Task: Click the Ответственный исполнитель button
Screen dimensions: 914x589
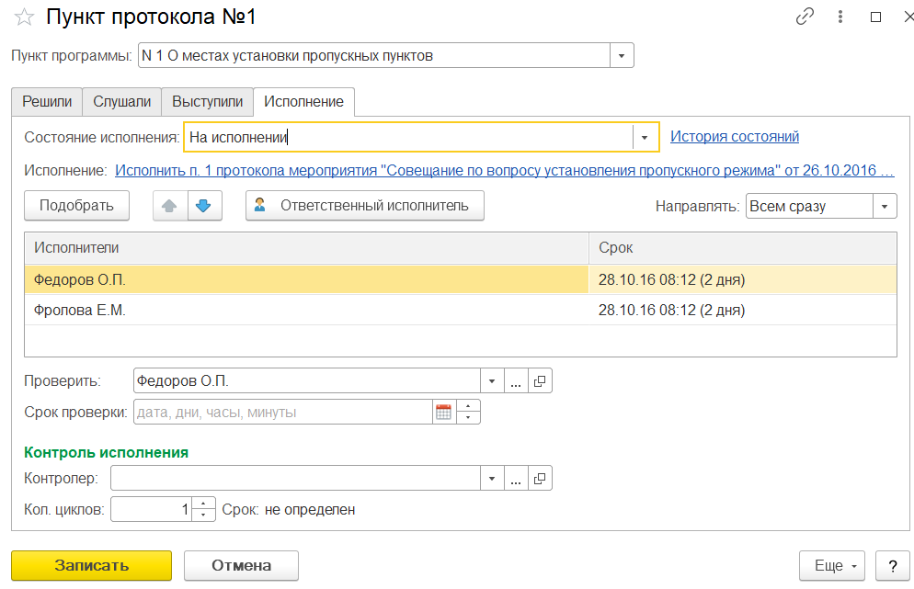Action: pos(364,206)
